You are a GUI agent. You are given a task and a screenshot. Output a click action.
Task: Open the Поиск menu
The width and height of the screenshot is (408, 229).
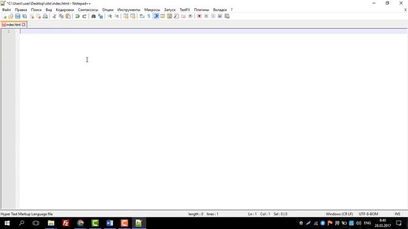point(36,10)
